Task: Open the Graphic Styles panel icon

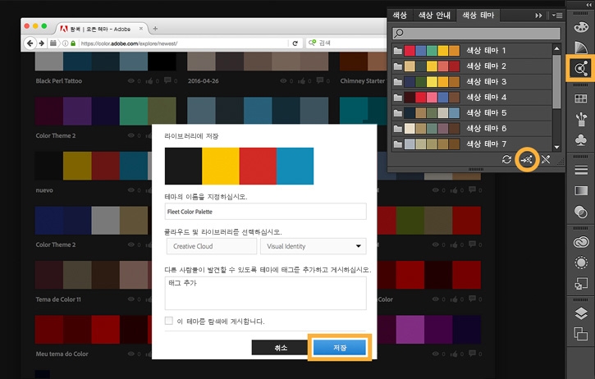Action: click(x=580, y=283)
